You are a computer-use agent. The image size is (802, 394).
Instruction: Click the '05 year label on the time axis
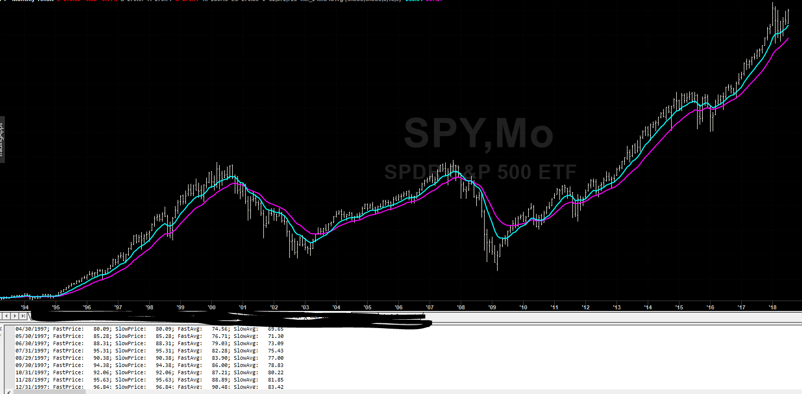tap(367, 307)
